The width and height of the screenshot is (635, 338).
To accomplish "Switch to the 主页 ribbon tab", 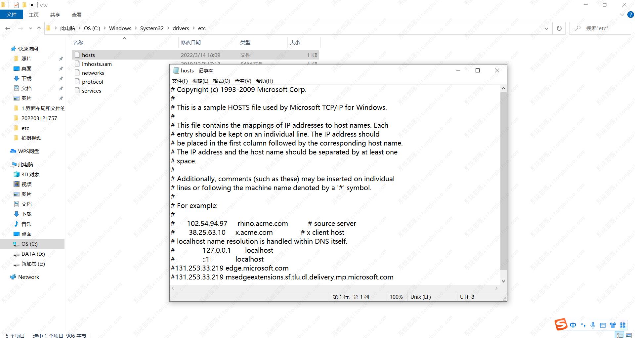I will pyautogui.click(x=34, y=15).
